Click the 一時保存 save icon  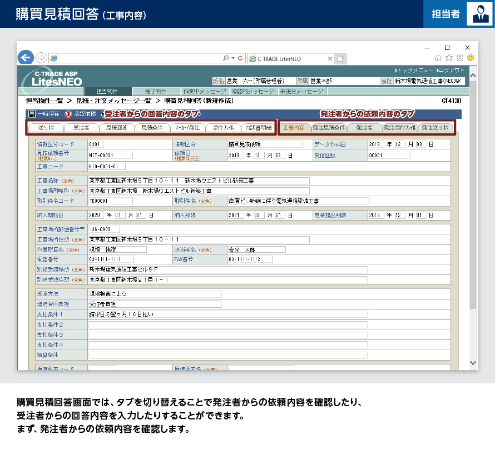click(31, 114)
